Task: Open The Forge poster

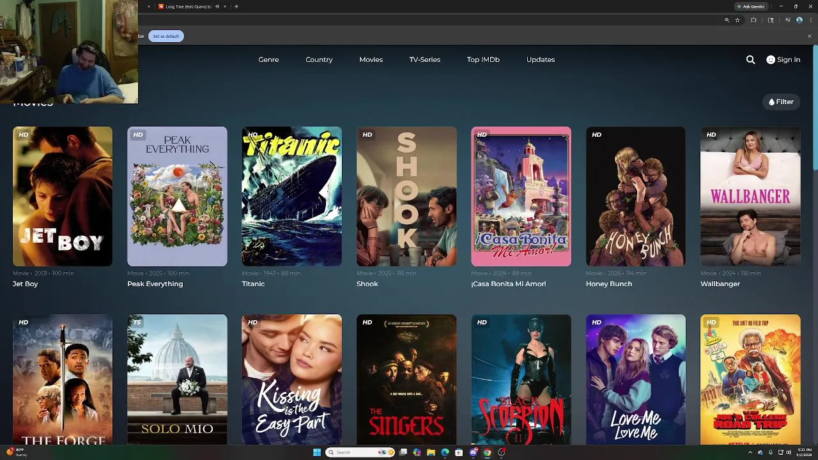Action: pos(63,379)
